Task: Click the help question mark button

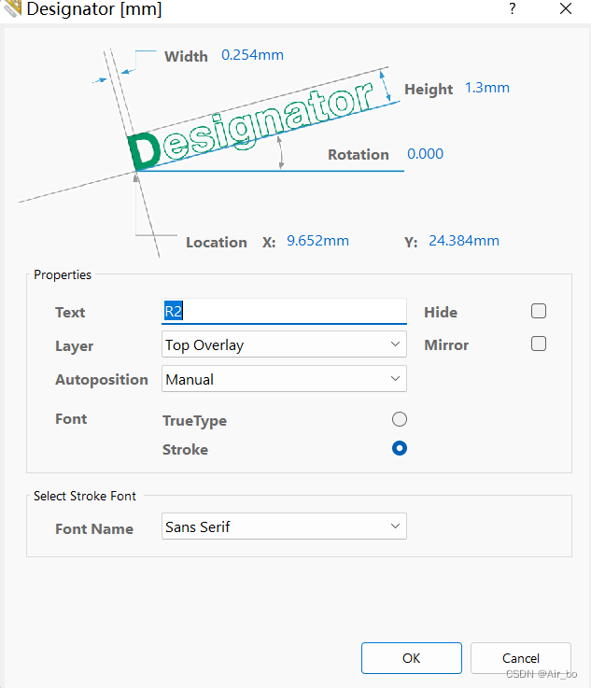Action: click(x=512, y=9)
